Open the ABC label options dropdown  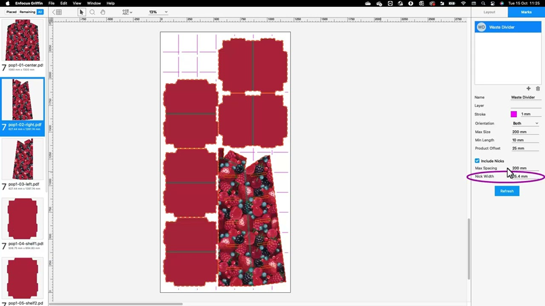(127, 12)
